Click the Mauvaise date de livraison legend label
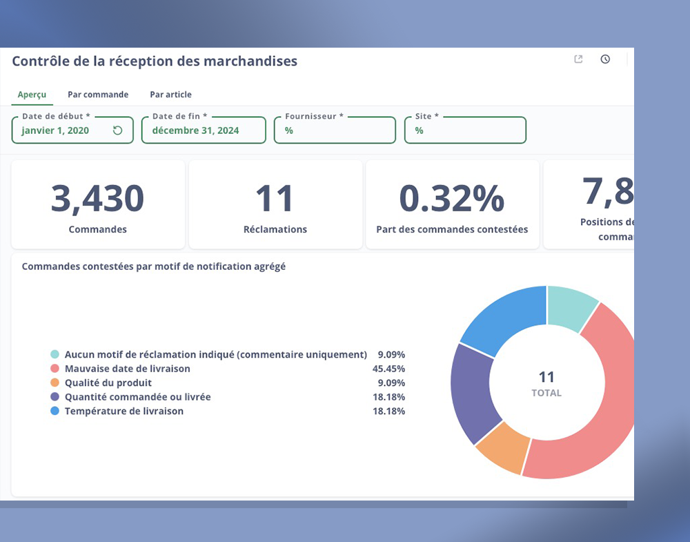Screen dimensions: 690x542 pos(127,369)
